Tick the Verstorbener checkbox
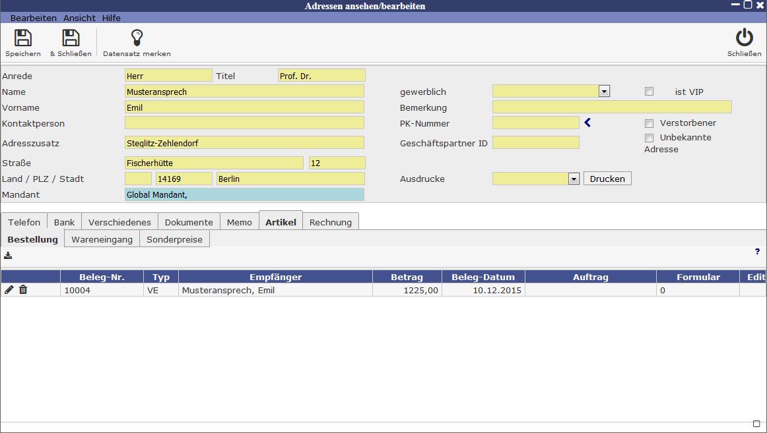Image resolution: width=767 pixels, height=433 pixels. pos(649,123)
